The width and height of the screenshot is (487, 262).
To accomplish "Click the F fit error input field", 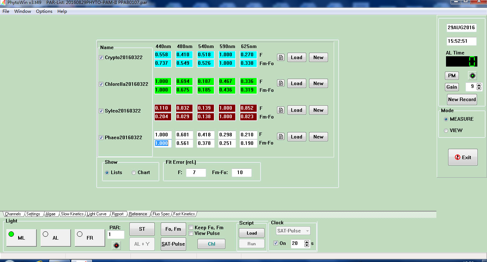I will click(196, 173).
